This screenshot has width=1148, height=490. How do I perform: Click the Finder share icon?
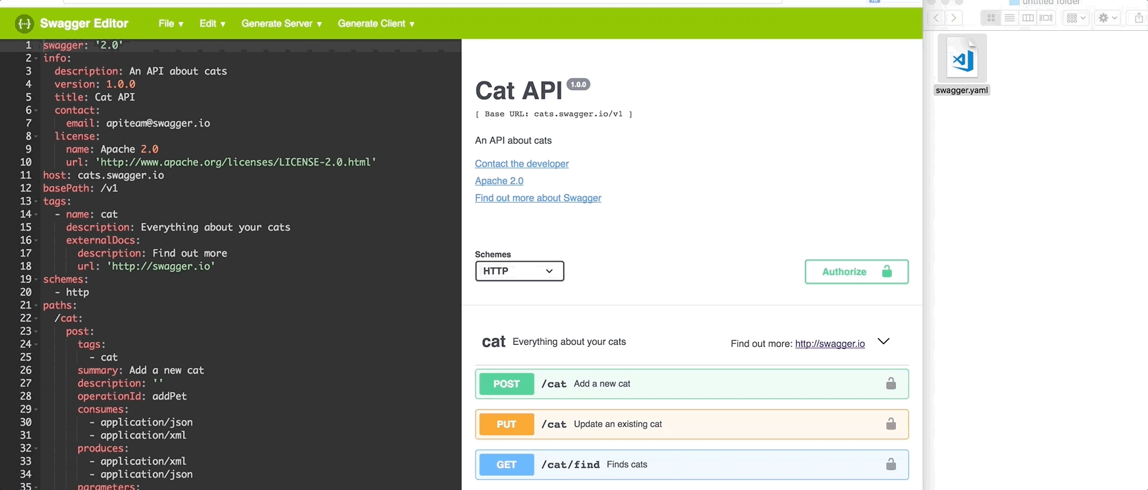(x=1138, y=18)
